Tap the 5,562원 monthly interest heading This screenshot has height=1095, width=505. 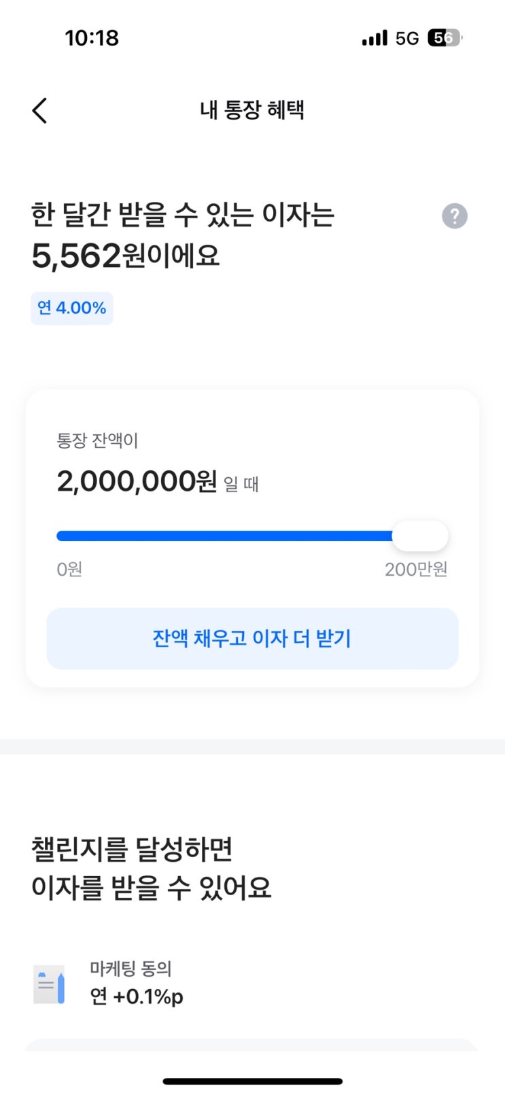(126, 256)
